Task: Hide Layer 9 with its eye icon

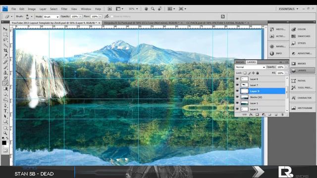Action: point(237,91)
